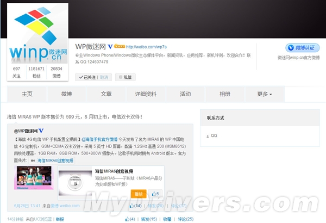Send a private message via 私信
This screenshot has width=326, height=223.
126,77
